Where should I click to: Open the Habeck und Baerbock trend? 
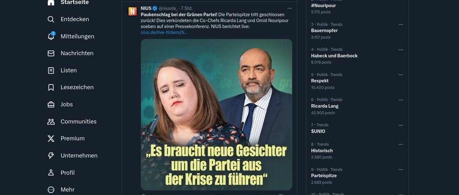tap(334, 56)
